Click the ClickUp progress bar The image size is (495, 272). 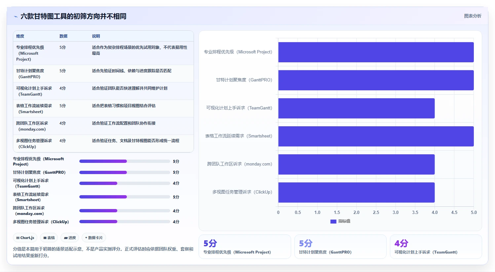125,222
